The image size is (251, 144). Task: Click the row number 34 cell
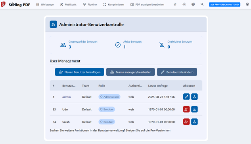(x=54, y=122)
